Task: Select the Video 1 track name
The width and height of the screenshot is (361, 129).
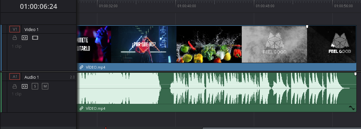Action: (x=32, y=29)
